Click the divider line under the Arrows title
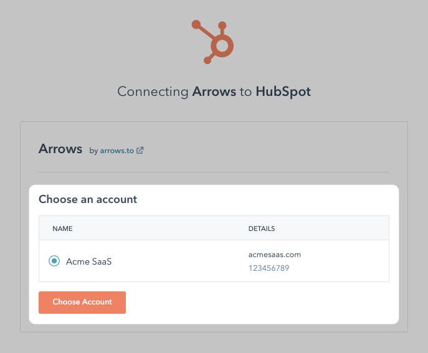The height and width of the screenshot is (353, 428). [x=214, y=172]
